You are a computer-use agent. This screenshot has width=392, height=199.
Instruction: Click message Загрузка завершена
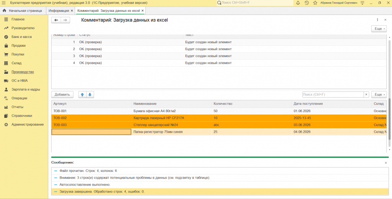coord(220,191)
